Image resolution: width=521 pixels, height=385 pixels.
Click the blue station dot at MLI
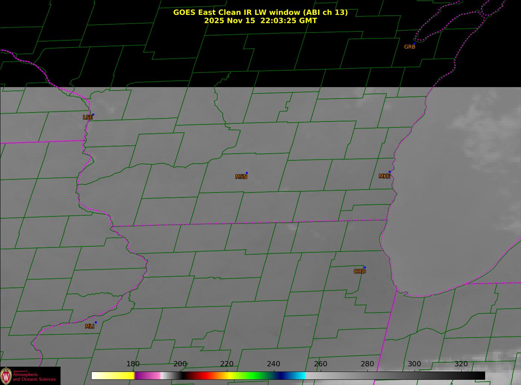click(x=96, y=323)
